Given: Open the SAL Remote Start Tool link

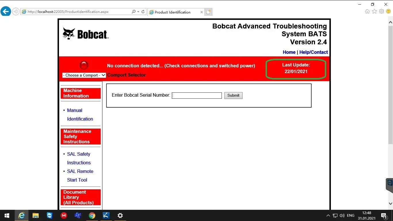Looking at the screenshot, I should 80,176.
